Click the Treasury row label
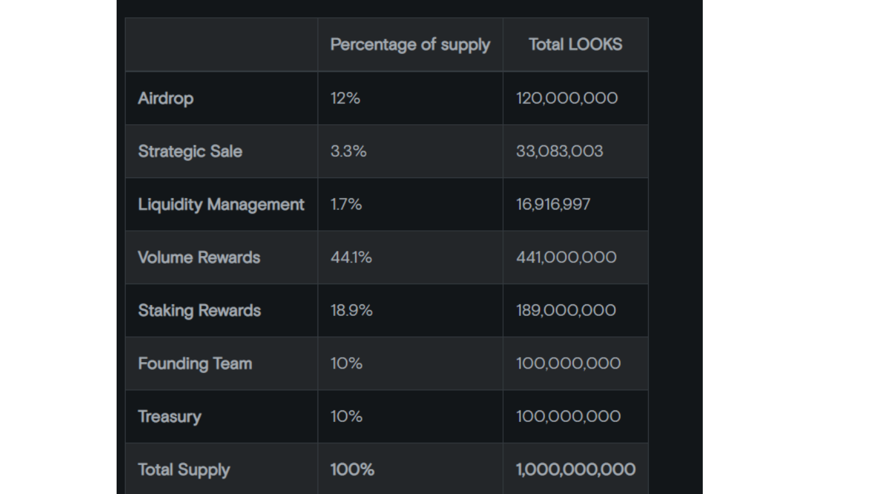The width and height of the screenshot is (880, 494). 169,417
